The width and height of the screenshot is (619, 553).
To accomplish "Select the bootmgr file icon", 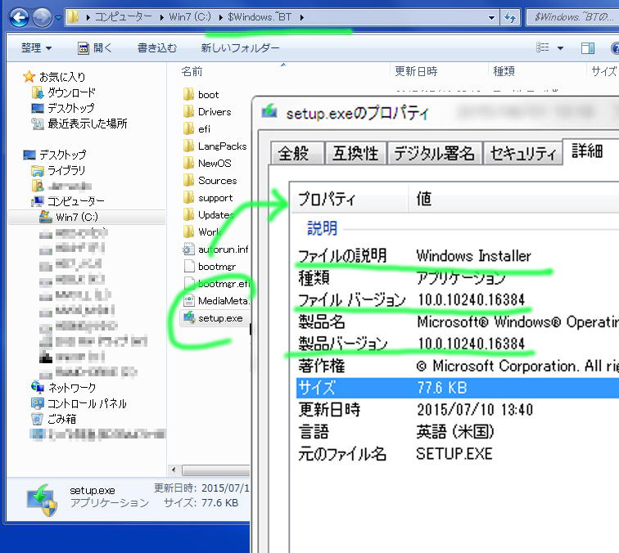I will click(x=189, y=266).
